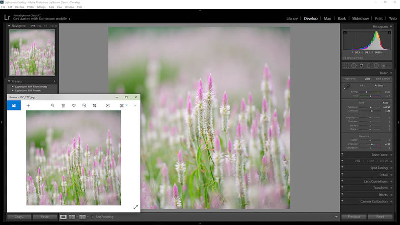Check the Original Photo box
Viewport: 400px width, 225px height.
click(344, 58)
